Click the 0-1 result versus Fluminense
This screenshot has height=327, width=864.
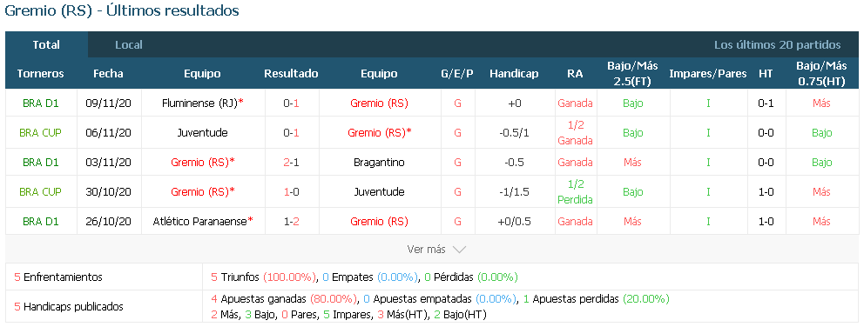coord(291,103)
